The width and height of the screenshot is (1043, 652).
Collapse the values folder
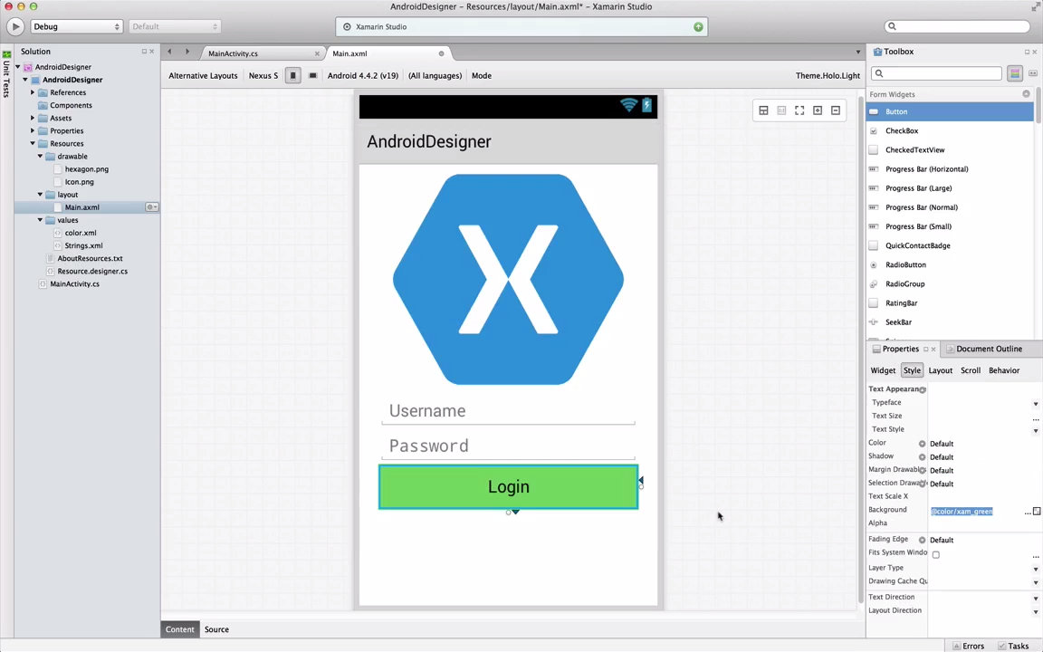coord(40,220)
